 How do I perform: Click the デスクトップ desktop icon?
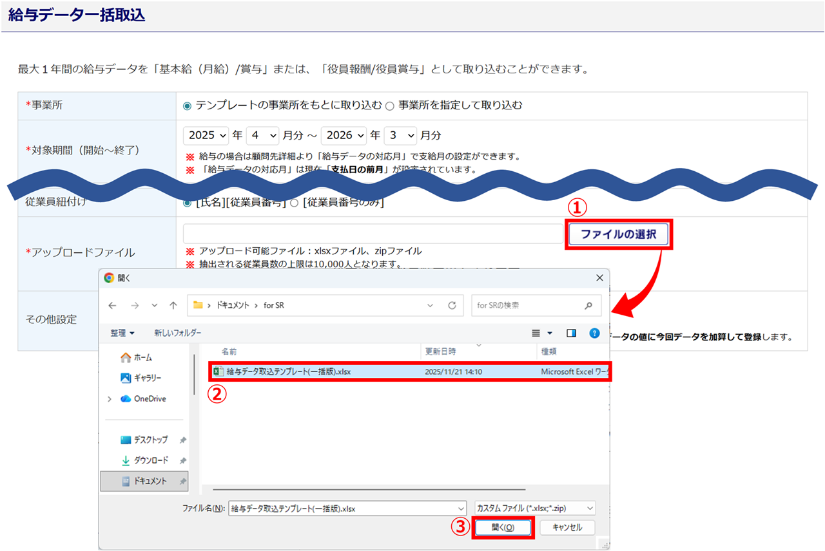126,440
